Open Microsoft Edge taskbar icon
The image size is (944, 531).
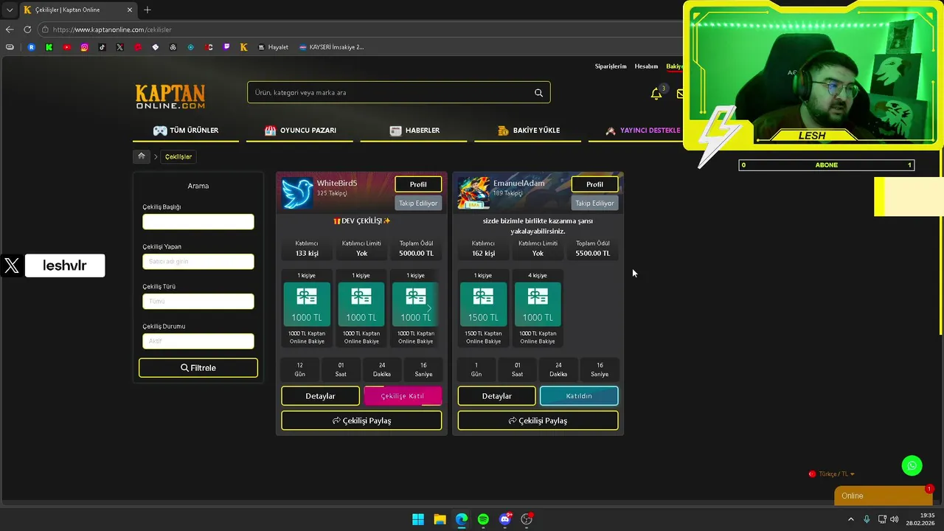(x=462, y=519)
